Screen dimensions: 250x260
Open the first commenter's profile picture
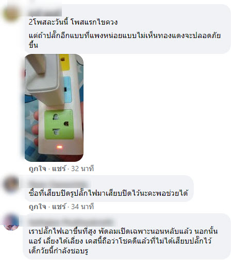11,14
